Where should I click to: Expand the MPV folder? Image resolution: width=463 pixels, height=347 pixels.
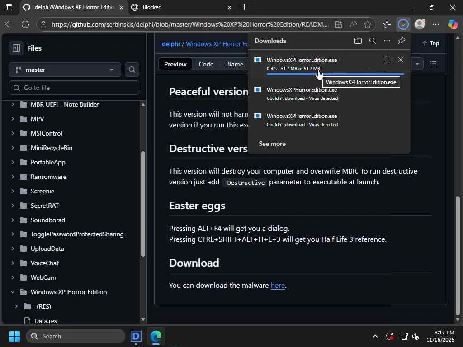(x=13, y=119)
